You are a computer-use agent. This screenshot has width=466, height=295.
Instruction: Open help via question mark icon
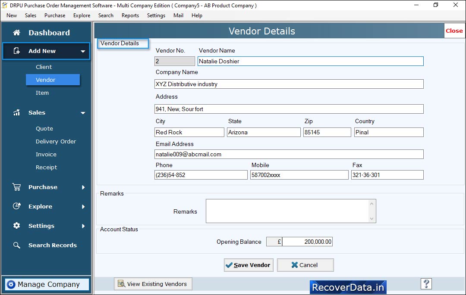(x=426, y=284)
